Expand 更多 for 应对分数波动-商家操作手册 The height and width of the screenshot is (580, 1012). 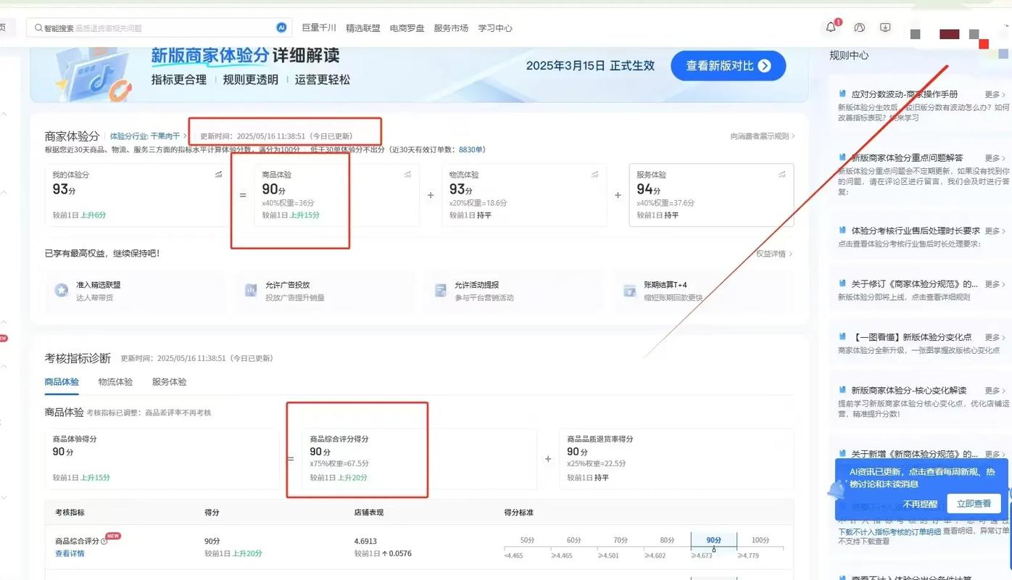995,94
